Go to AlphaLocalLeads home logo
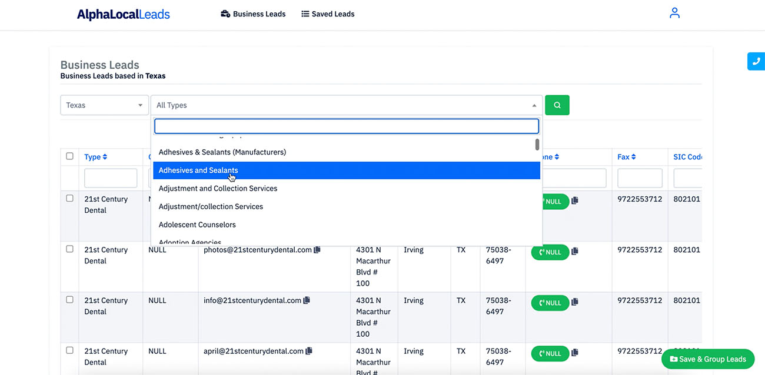 (123, 14)
